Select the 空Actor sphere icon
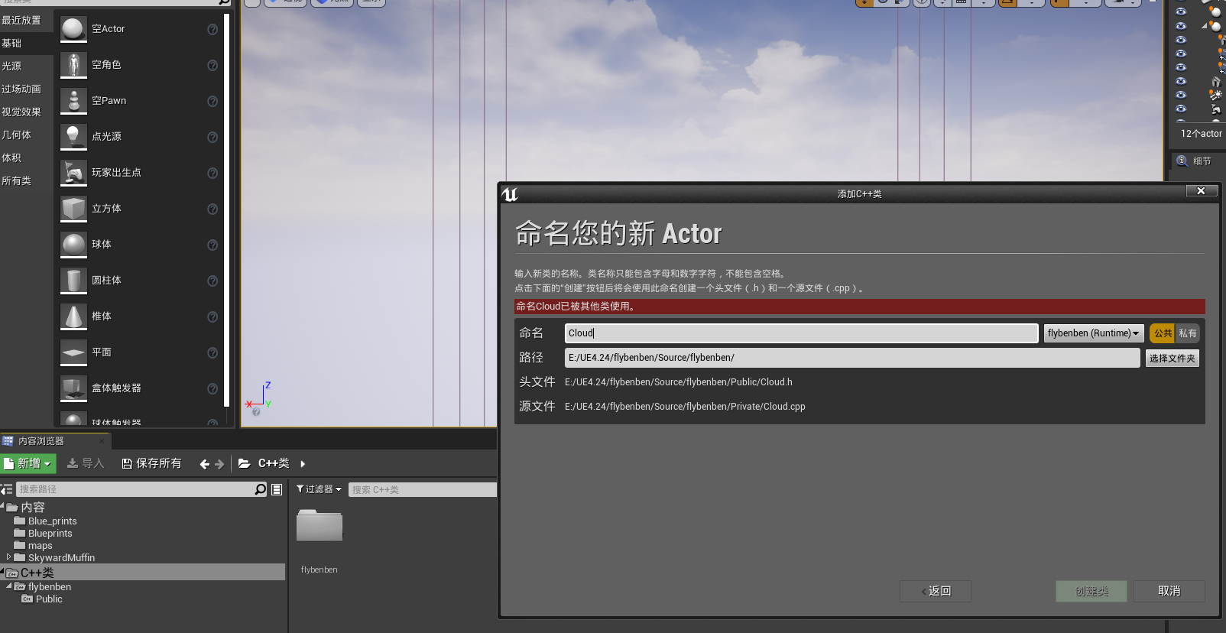The height and width of the screenshot is (633, 1226). pos(73,29)
